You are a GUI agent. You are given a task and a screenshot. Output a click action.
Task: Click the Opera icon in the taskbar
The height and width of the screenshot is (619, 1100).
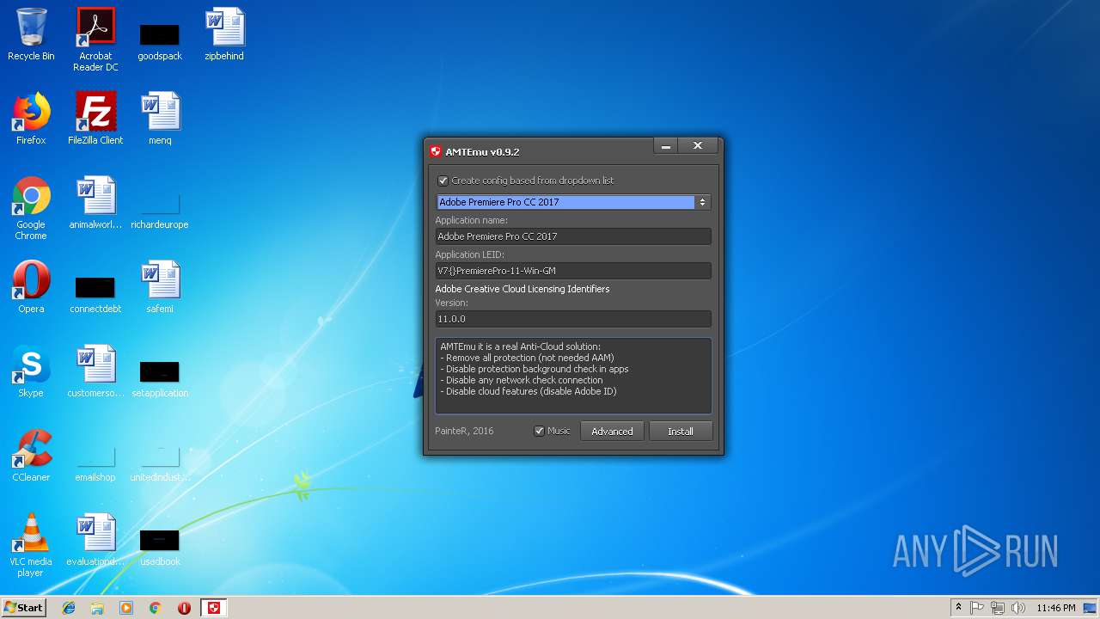[x=184, y=608]
